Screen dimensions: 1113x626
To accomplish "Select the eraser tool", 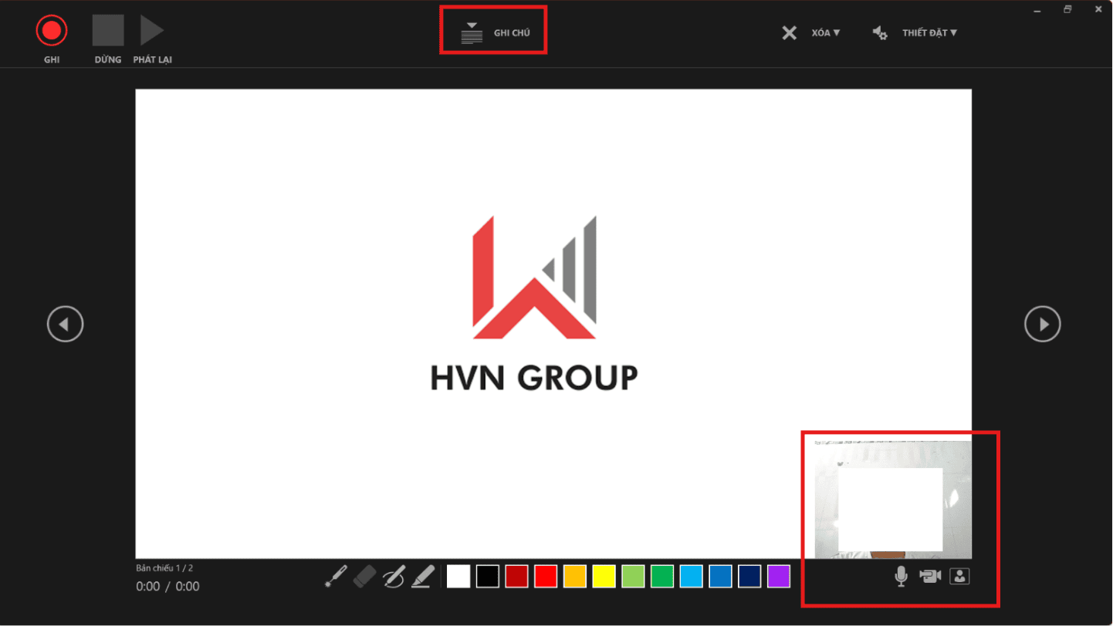I will click(x=364, y=577).
